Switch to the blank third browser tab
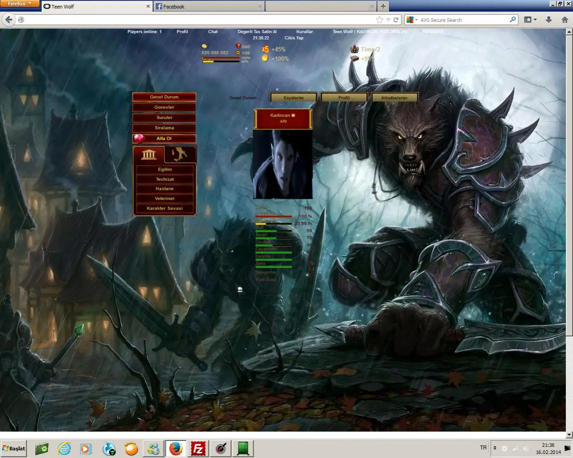 pos(321,6)
